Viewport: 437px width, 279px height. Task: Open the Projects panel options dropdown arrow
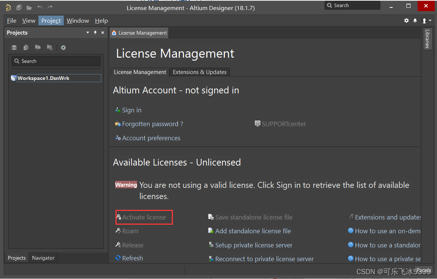pos(88,33)
